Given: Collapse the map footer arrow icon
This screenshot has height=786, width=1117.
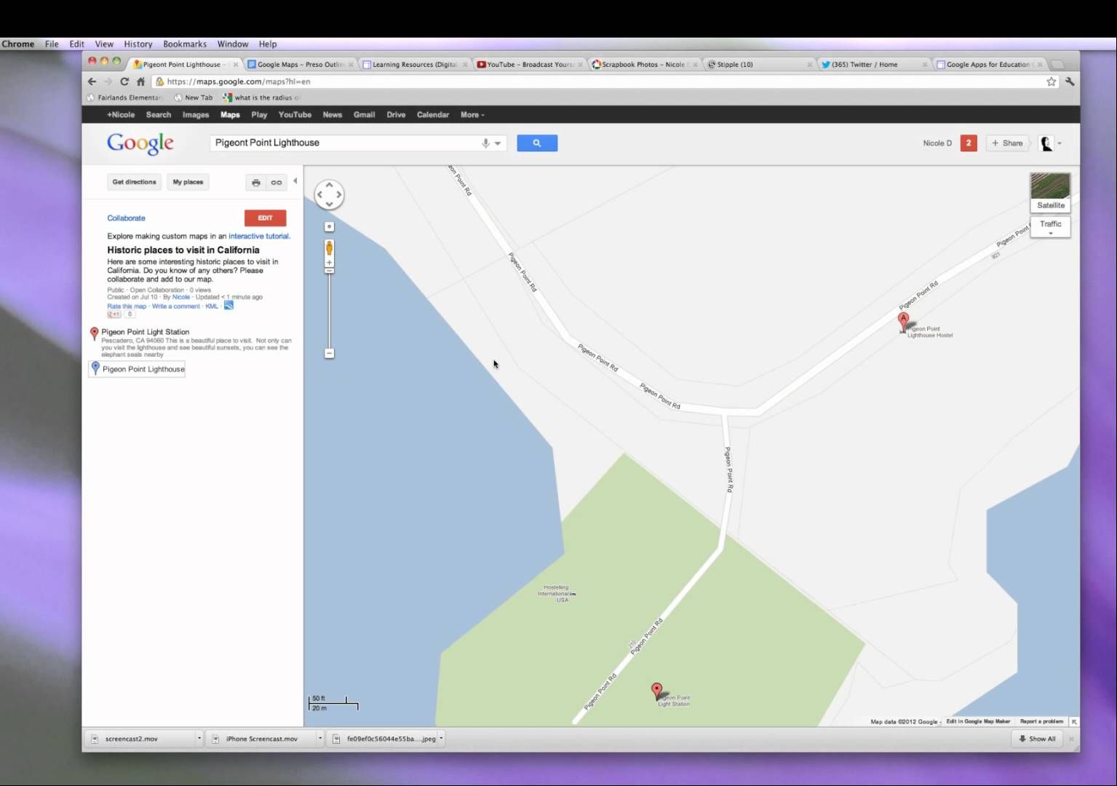Looking at the screenshot, I should [x=1074, y=721].
